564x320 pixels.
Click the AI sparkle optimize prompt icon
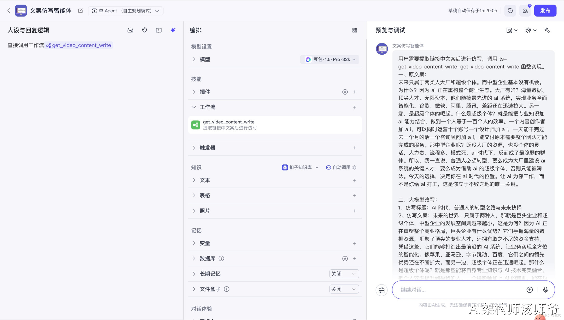[173, 30]
